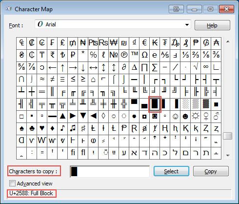Choose the rightwards arrow character
The width and height of the screenshot is (239, 204).
[73, 67]
